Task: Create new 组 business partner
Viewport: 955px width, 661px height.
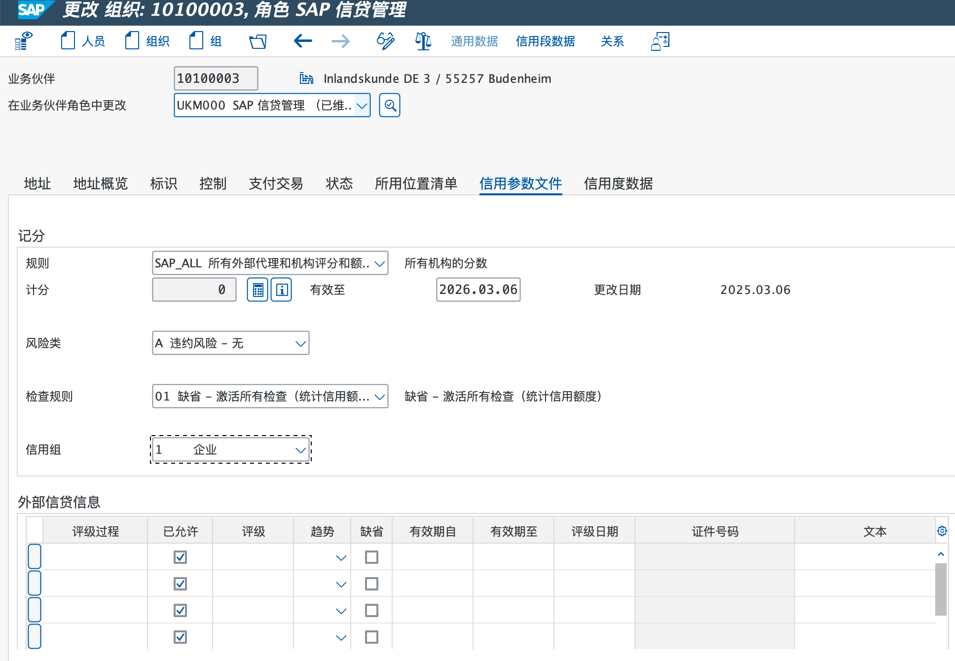Action: pos(205,41)
